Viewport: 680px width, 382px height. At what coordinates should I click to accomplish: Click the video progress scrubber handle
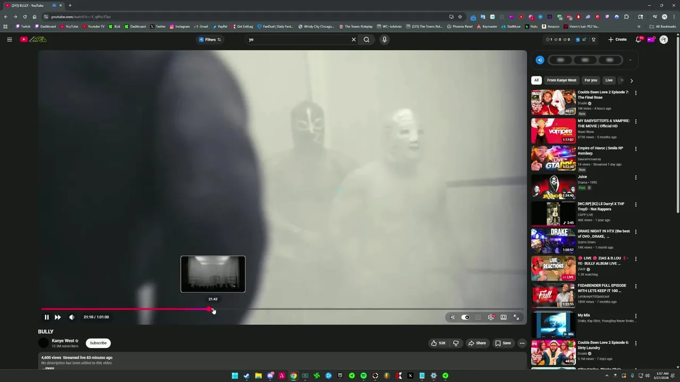point(209,309)
